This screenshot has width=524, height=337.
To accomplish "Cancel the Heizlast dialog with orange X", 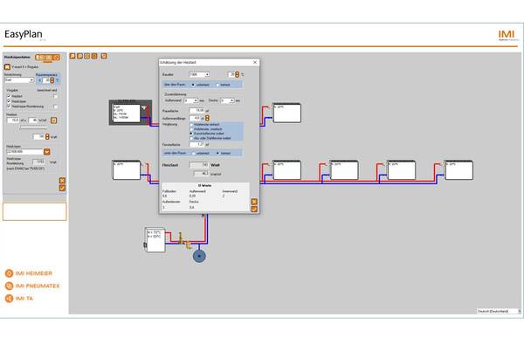I will (254, 202).
